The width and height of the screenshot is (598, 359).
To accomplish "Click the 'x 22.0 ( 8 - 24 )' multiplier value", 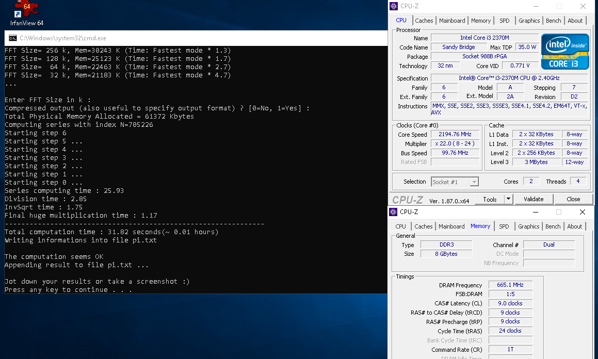I will coord(455,144).
